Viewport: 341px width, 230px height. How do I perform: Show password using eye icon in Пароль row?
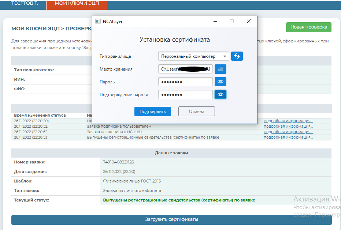[x=220, y=82]
